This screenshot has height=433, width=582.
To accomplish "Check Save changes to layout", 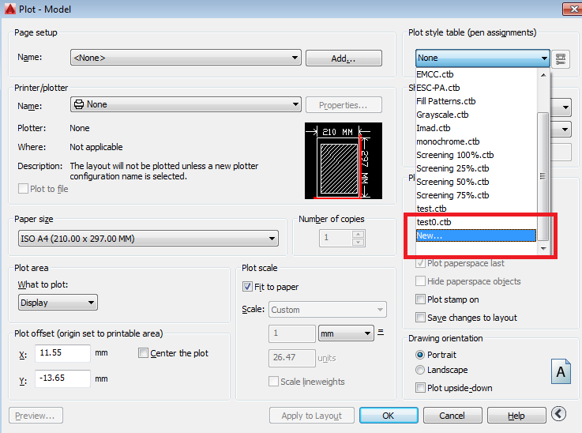I will 420,318.
